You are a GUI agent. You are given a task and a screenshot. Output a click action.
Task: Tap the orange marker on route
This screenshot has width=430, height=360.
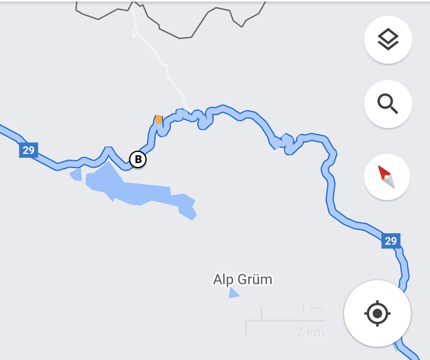(158, 119)
